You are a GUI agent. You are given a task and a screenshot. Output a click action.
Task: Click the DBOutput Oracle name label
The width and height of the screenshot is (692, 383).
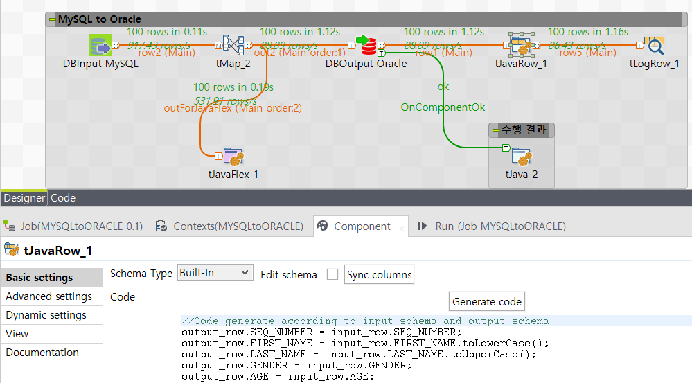click(x=366, y=64)
